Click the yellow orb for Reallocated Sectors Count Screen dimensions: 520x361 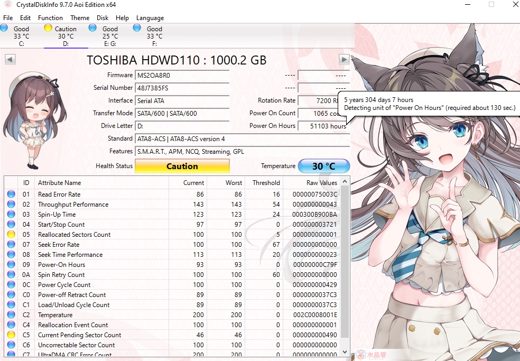point(11,234)
